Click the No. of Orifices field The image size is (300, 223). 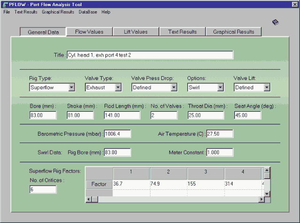click(43, 189)
